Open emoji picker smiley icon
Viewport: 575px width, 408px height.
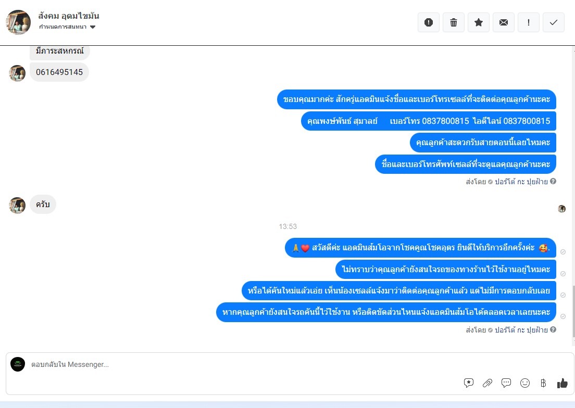point(525,383)
